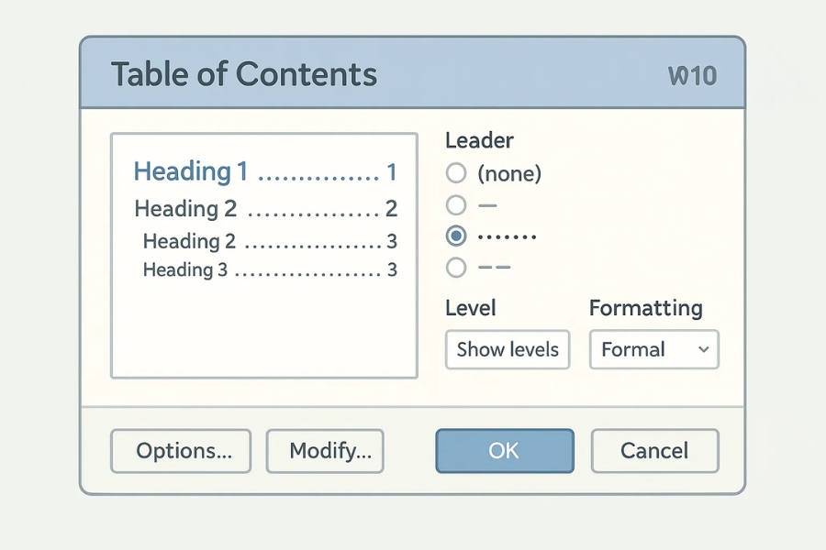Click the Heading 1 preview entry
826x550 pixels.
(x=191, y=171)
